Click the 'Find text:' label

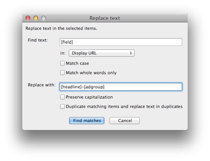pos(38,40)
